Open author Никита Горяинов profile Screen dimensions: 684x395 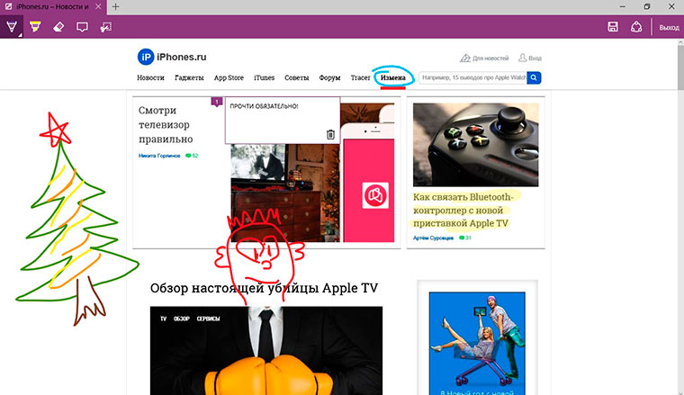click(159, 156)
